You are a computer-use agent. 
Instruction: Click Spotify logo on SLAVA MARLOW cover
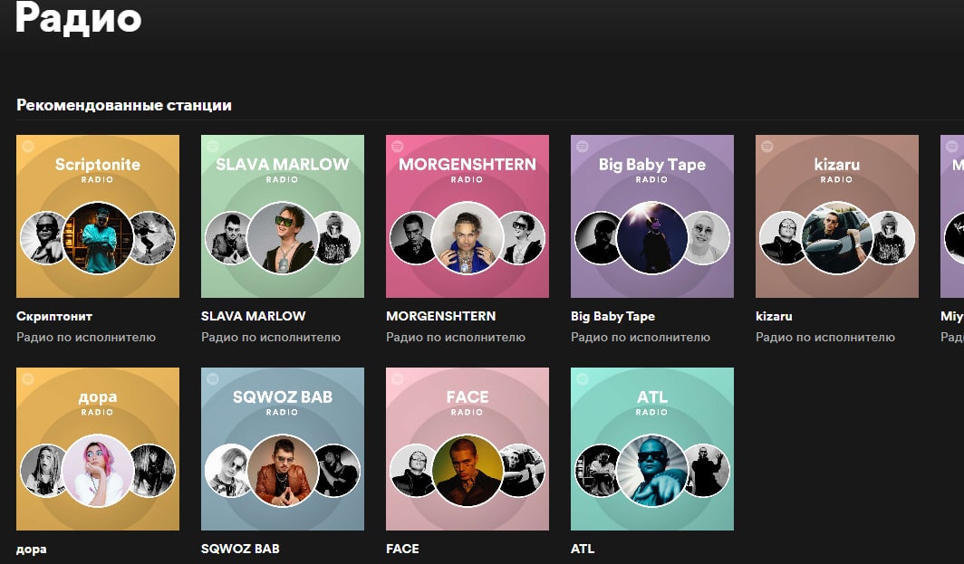[x=213, y=147]
